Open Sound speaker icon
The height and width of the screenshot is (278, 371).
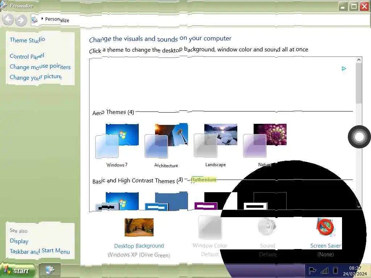tap(267, 227)
